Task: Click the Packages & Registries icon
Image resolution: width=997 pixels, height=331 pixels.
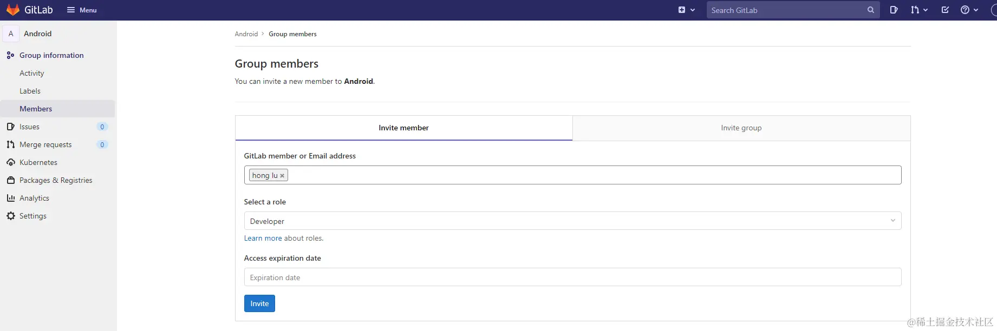Action: coord(10,180)
